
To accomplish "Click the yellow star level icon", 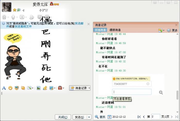I will coord(15,10).
